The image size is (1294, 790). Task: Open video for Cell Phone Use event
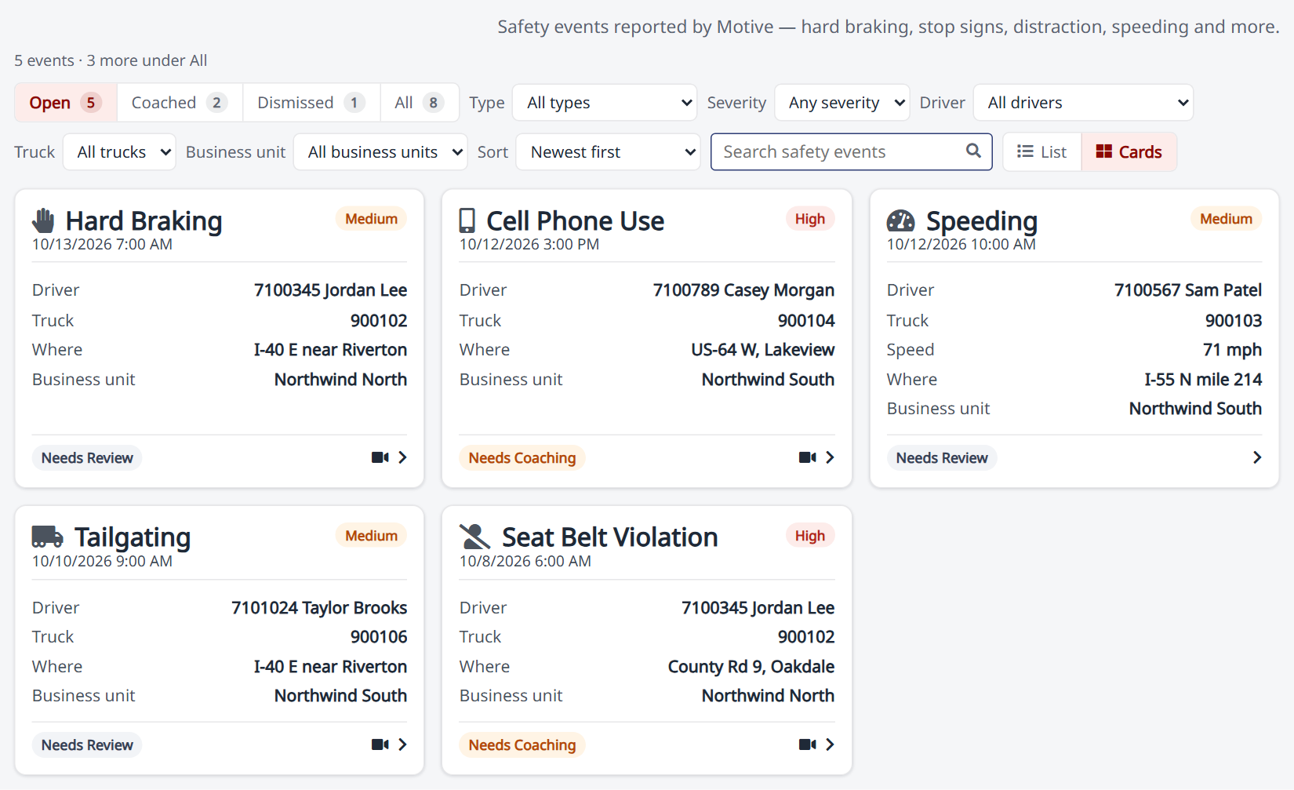(807, 457)
